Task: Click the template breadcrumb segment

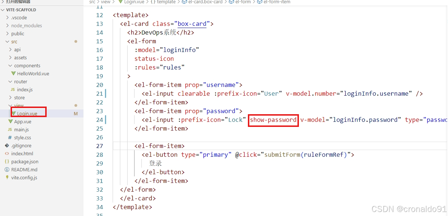Action: [166, 2]
